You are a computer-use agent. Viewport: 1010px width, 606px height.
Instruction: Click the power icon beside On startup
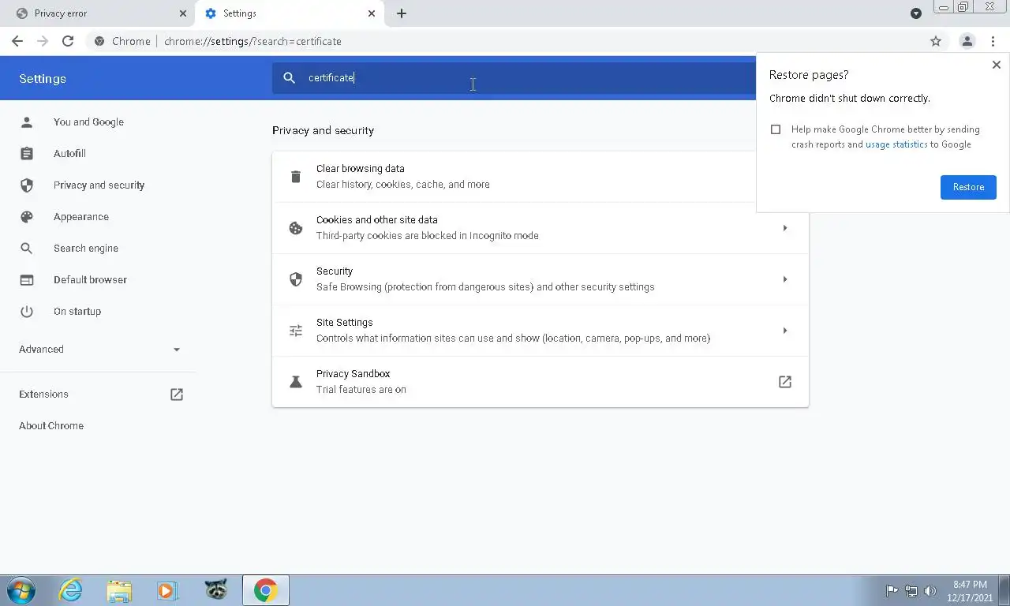pos(27,311)
